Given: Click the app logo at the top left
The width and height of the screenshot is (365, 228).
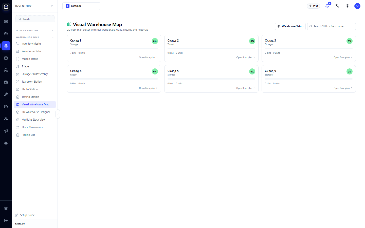Looking at the screenshot, I should point(6,7).
